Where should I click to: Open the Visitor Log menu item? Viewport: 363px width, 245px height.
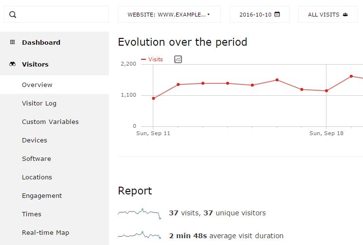(39, 103)
